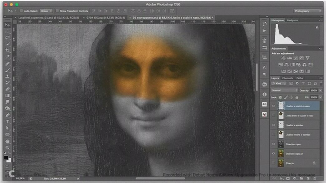The width and height of the screenshot is (326, 183).
Task: Enable Show Transform Controls checkbox
Action: (57, 11)
